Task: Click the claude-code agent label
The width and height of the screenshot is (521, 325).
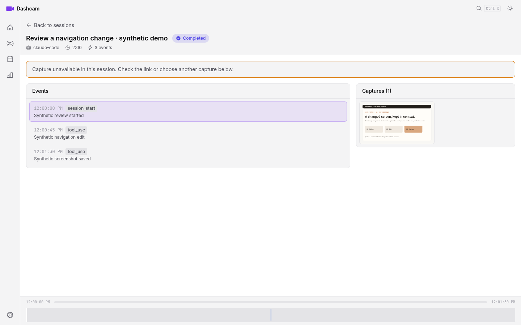Action: pos(43,48)
